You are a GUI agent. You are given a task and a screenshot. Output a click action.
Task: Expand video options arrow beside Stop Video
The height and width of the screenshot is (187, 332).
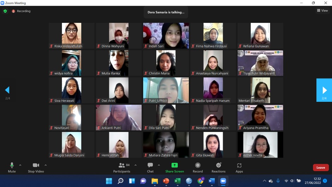point(46,165)
